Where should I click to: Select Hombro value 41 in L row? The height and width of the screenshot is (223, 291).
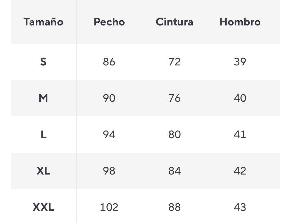[240, 135]
